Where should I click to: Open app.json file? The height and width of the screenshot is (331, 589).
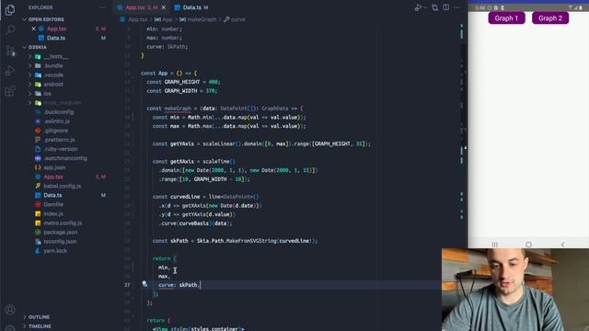(x=54, y=167)
